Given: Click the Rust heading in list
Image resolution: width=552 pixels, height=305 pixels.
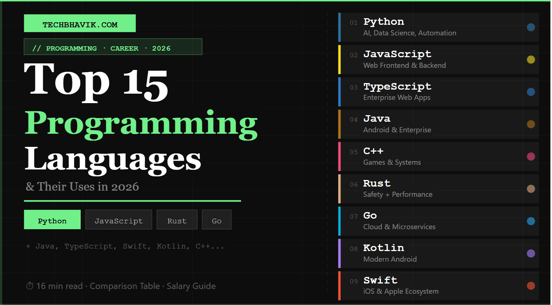Looking at the screenshot, I should [377, 183].
